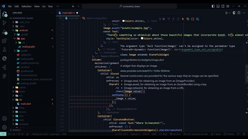
Task: Open the argument_type_not_assignable link
Action: click(x=201, y=49)
